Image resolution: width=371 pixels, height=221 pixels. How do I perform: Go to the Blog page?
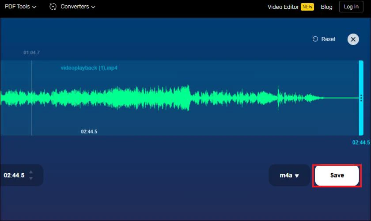326,7
